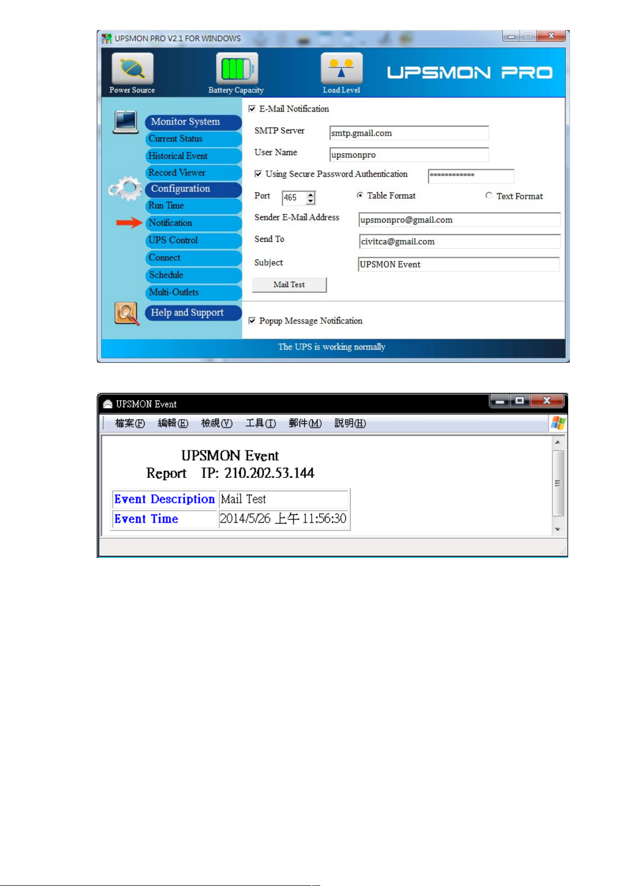Click the UPSMON PRO title bar app icon
The width and height of the screenshot is (626, 886).
pos(107,38)
